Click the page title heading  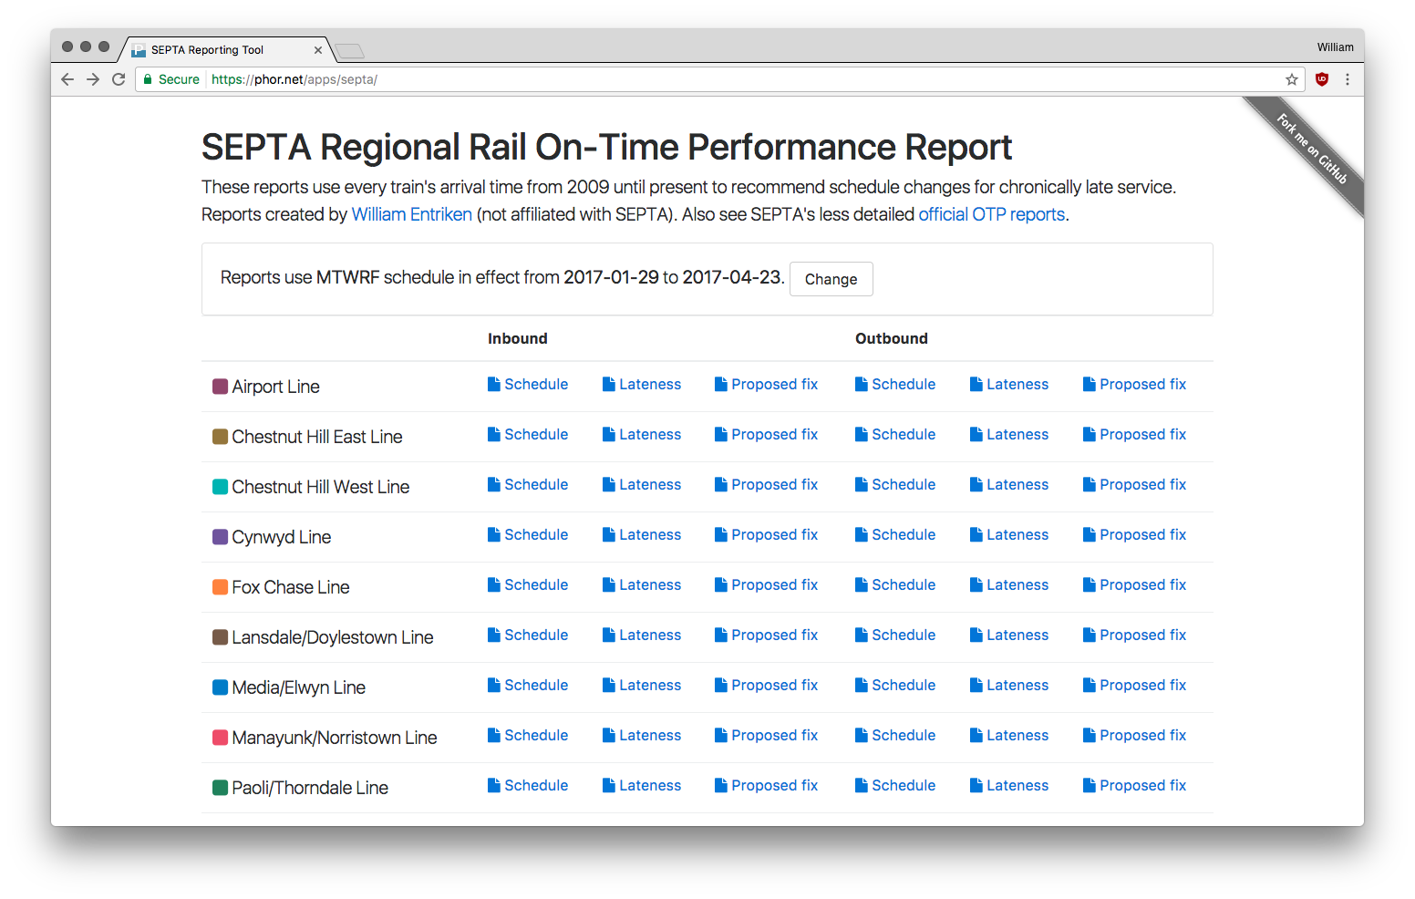pyautogui.click(x=607, y=147)
